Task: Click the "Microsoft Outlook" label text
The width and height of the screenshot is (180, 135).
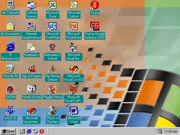Action: 74,14
